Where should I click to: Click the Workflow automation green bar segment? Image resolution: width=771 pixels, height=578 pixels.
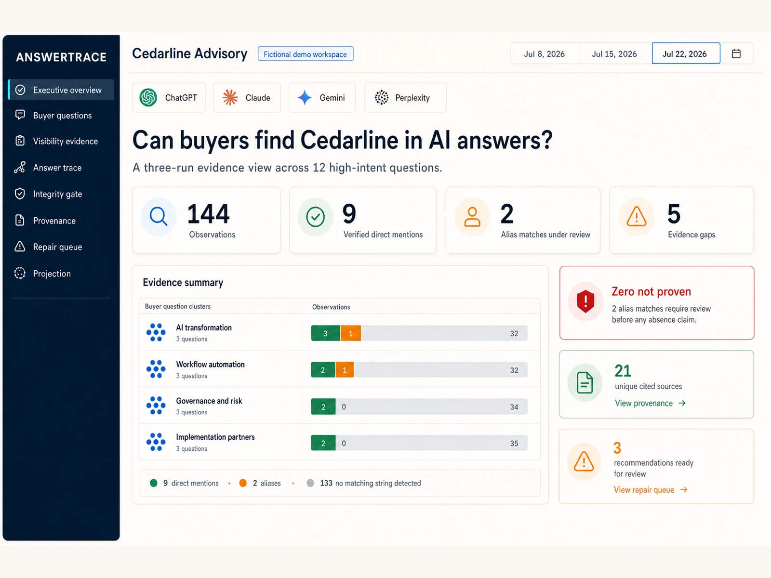(323, 370)
